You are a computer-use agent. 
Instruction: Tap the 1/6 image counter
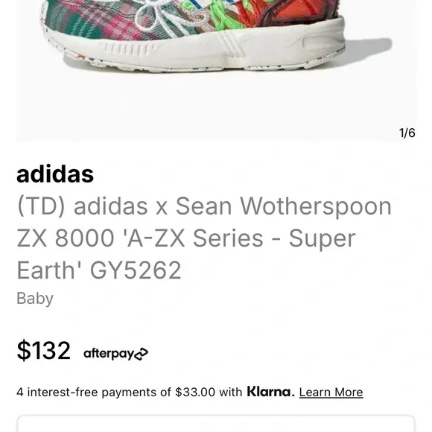(x=407, y=133)
